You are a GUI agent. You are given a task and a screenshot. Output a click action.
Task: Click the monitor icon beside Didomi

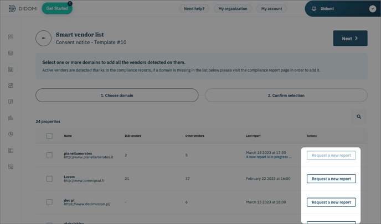(x=314, y=9)
